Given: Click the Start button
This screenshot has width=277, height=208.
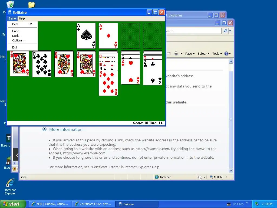Looking at the screenshot, I should pos(13,204).
